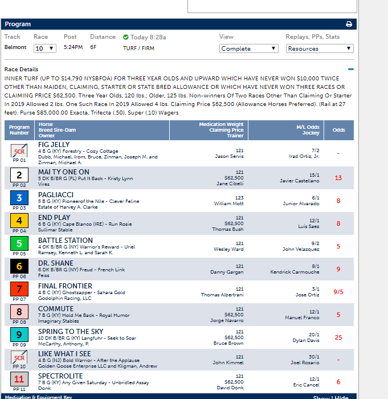Open the View Complete dropdown
The image size is (388, 399).
click(249, 48)
